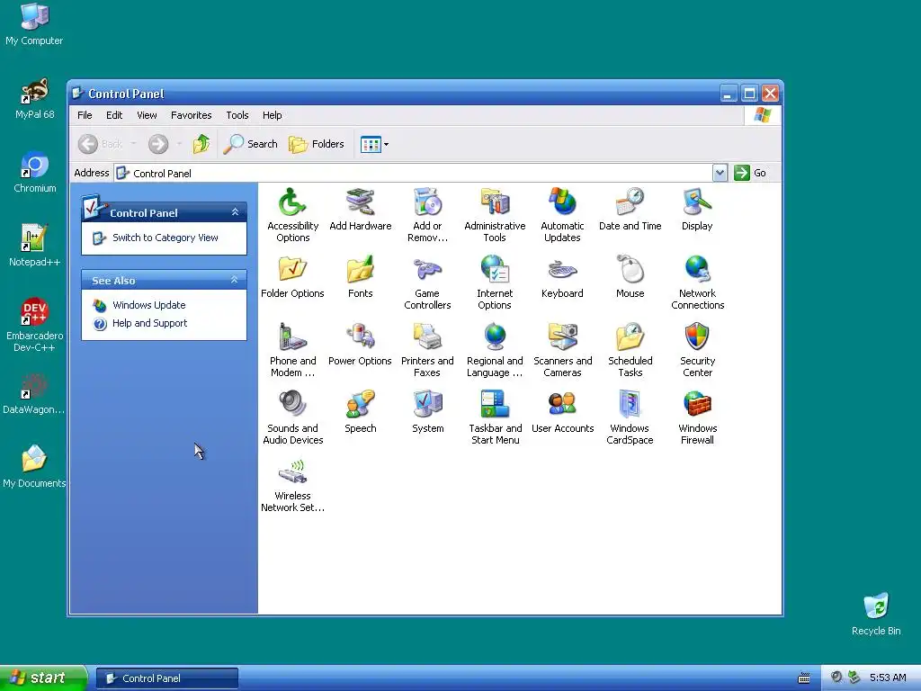Select the Mouse settings icon
Image resolution: width=921 pixels, height=691 pixels.
630,276
